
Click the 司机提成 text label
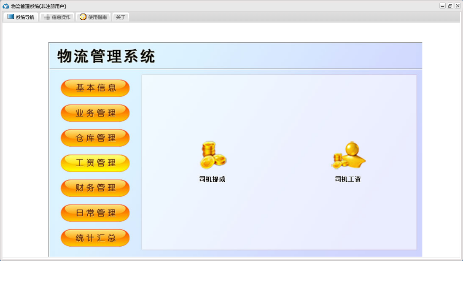(x=212, y=179)
